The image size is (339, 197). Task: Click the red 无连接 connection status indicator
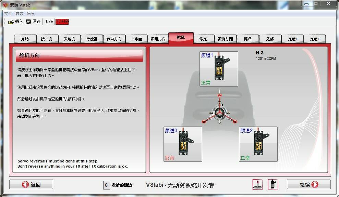tap(62, 22)
